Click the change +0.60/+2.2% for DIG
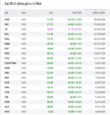 click(75, 24)
